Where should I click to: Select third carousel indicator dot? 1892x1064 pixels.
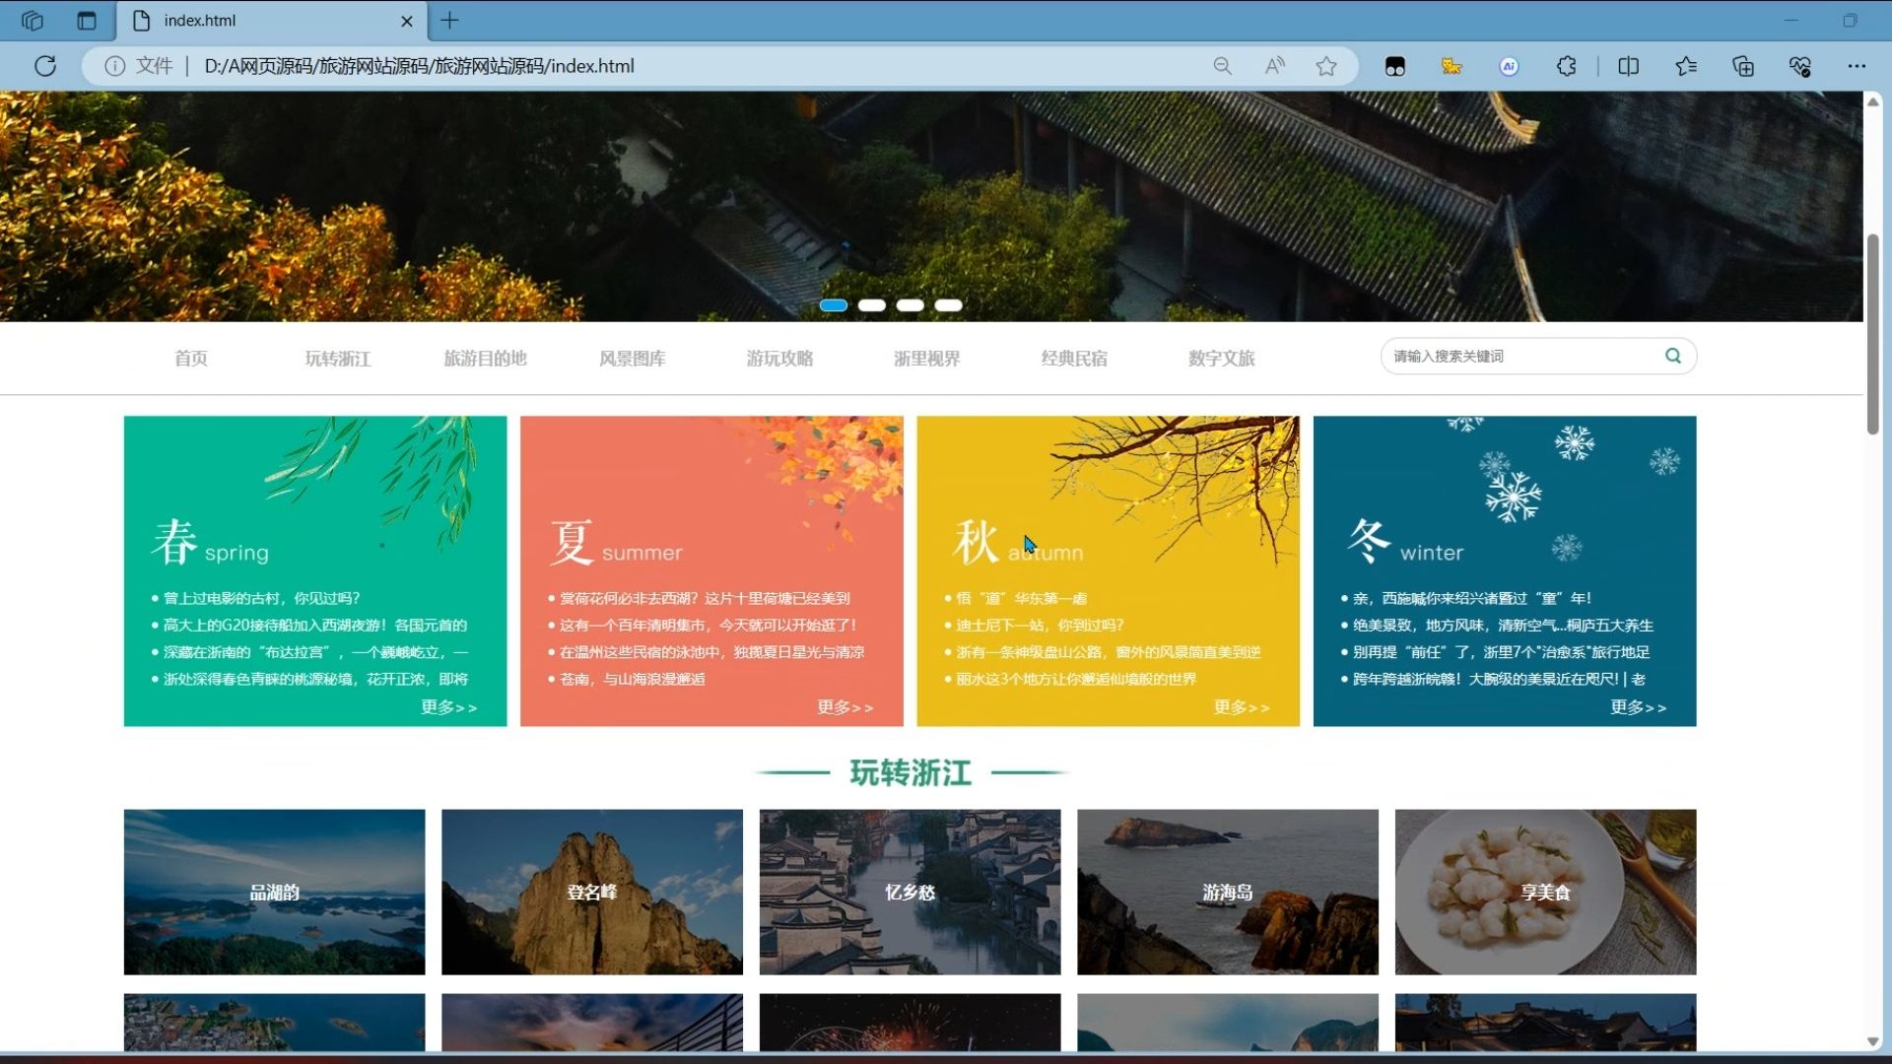point(910,305)
